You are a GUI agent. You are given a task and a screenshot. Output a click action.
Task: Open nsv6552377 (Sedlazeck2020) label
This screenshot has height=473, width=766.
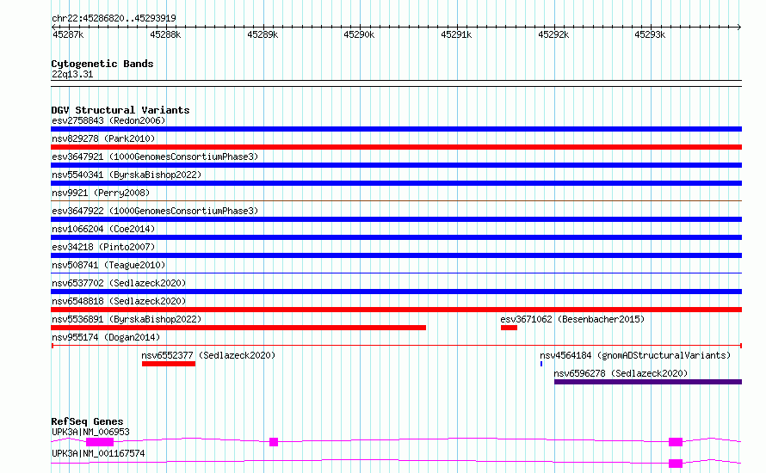pyautogui.click(x=208, y=355)
